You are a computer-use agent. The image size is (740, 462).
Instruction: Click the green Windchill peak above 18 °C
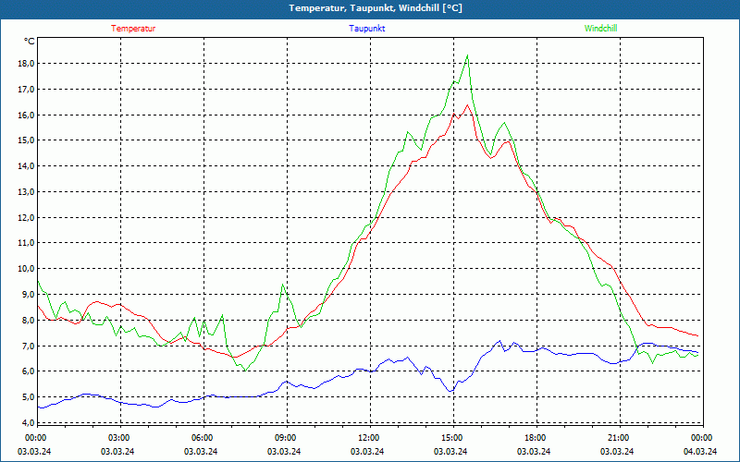point(467,55)
